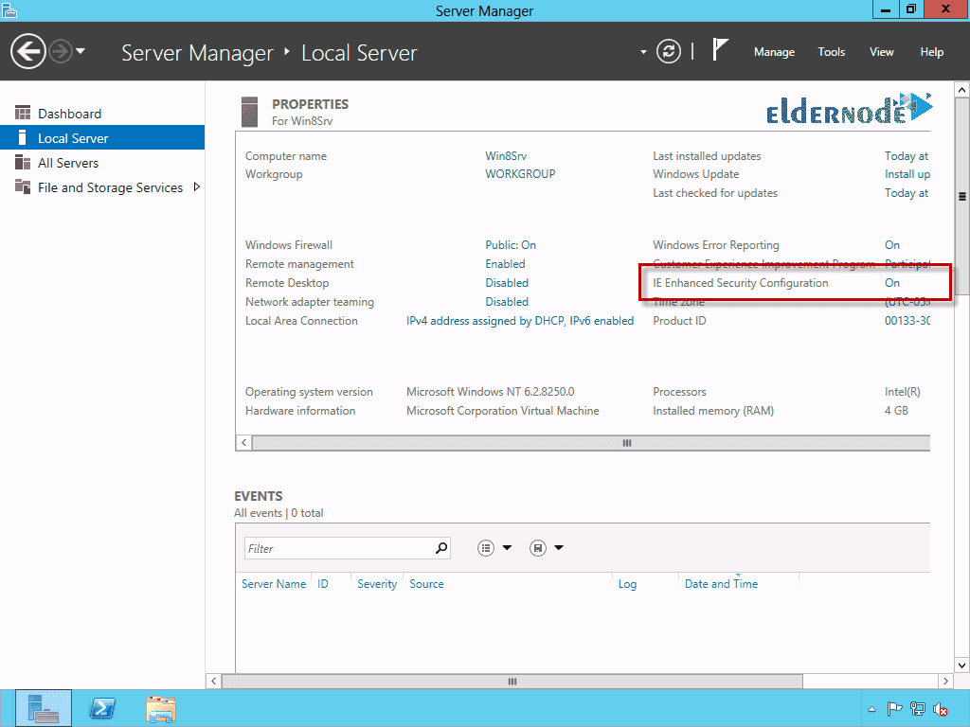Click the Server Manager title bar icon
The image size is (970, 727).
pos(9,9)
